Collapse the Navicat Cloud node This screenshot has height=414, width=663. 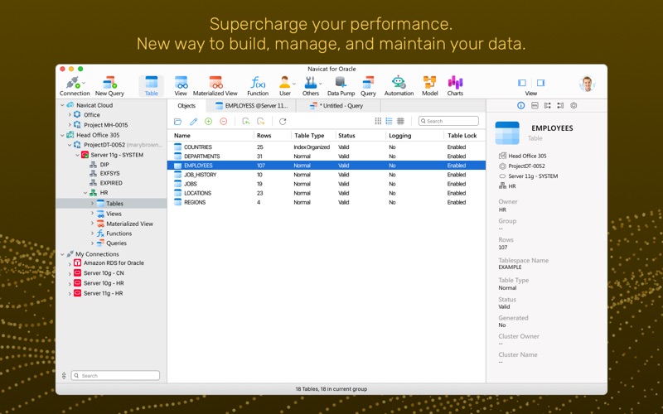(x=62, y=105)
